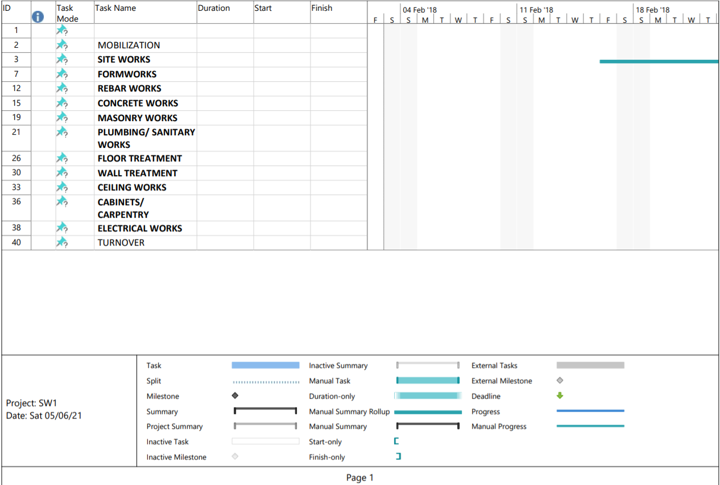This screenshot has height=485, width=720.
Task: Select row ID 40 for TURNOVER
Action: coord(16,241)
